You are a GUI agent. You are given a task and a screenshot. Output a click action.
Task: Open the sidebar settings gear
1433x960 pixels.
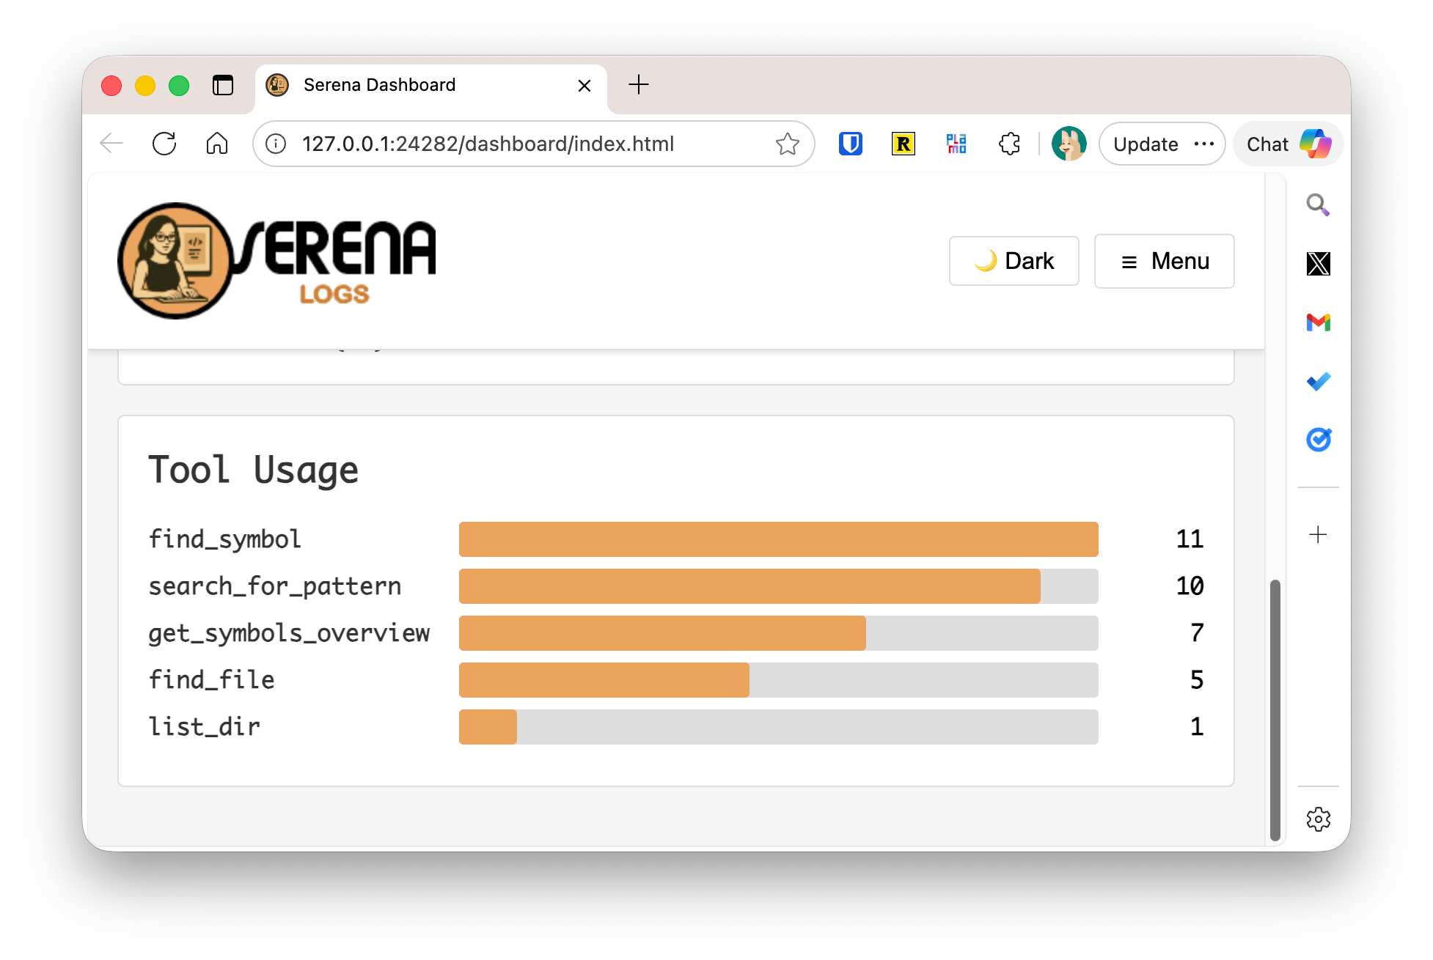tap(1318, 819)
